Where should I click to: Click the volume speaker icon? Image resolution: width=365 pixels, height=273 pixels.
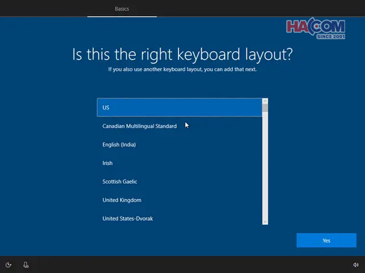coord(356,265)
